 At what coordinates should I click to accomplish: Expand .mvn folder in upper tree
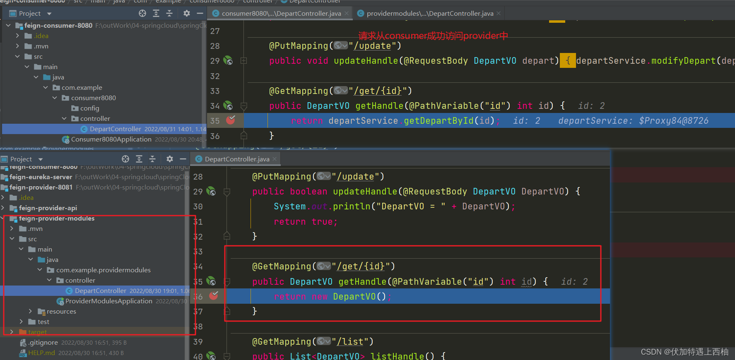click(17, 46)
